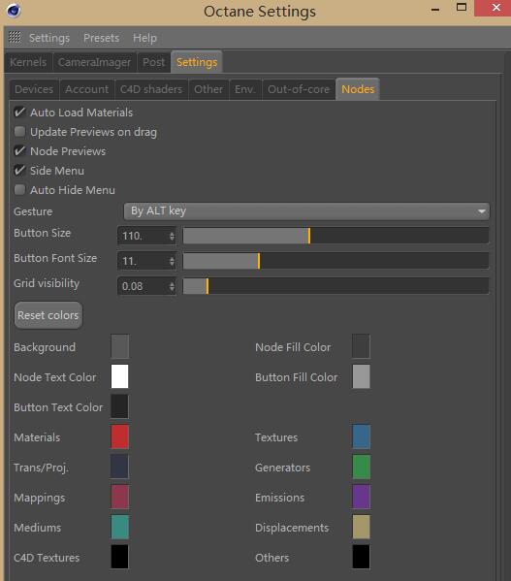Viewport: 511px width, 581px height.
Task: Enable Auto Hide Menu checkbox
Action: coord(19,190)
